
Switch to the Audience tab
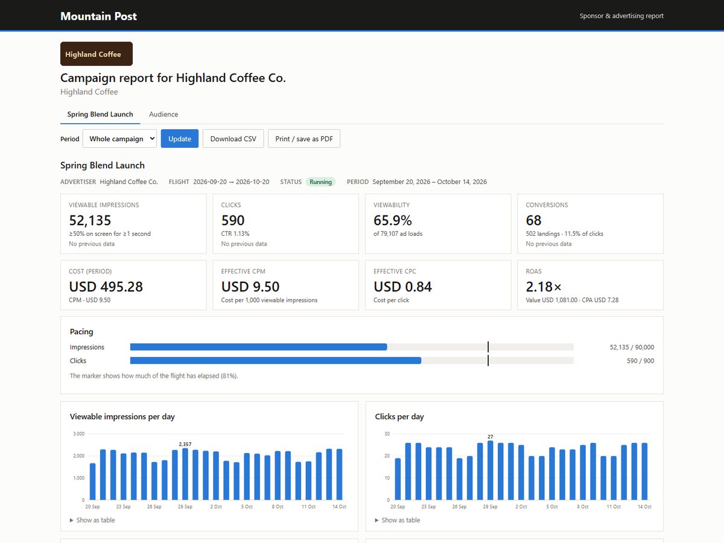click(x=164, y=114)
